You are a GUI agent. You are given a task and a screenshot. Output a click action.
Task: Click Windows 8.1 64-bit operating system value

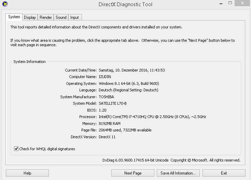pyautogui.click(x=129, y=83)
